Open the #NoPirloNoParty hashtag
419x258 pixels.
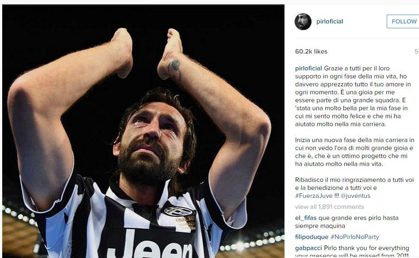(354, 237)
